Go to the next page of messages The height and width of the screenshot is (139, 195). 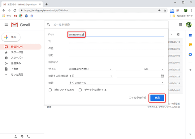[x=171, y=34]
